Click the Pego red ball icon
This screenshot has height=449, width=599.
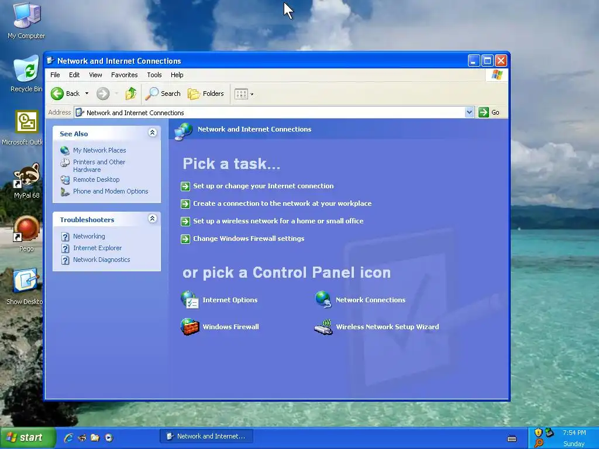pyautogui.click(x=26, y=229)
